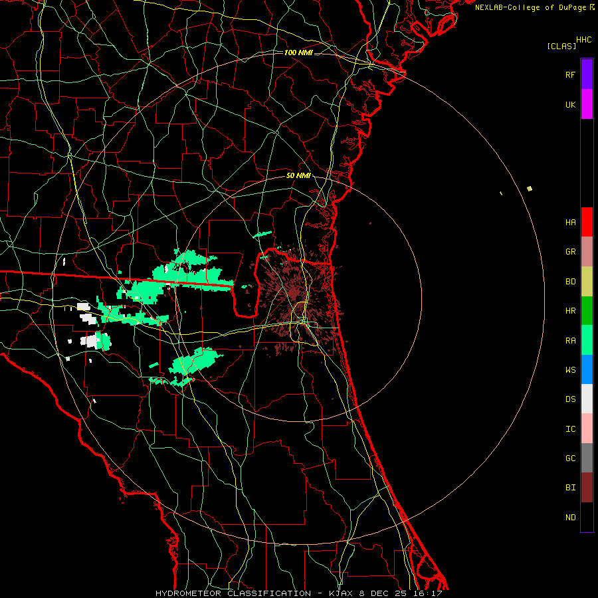Click the GR legend label
Screen dimensions: 598x598
click(x=570, y=252)
